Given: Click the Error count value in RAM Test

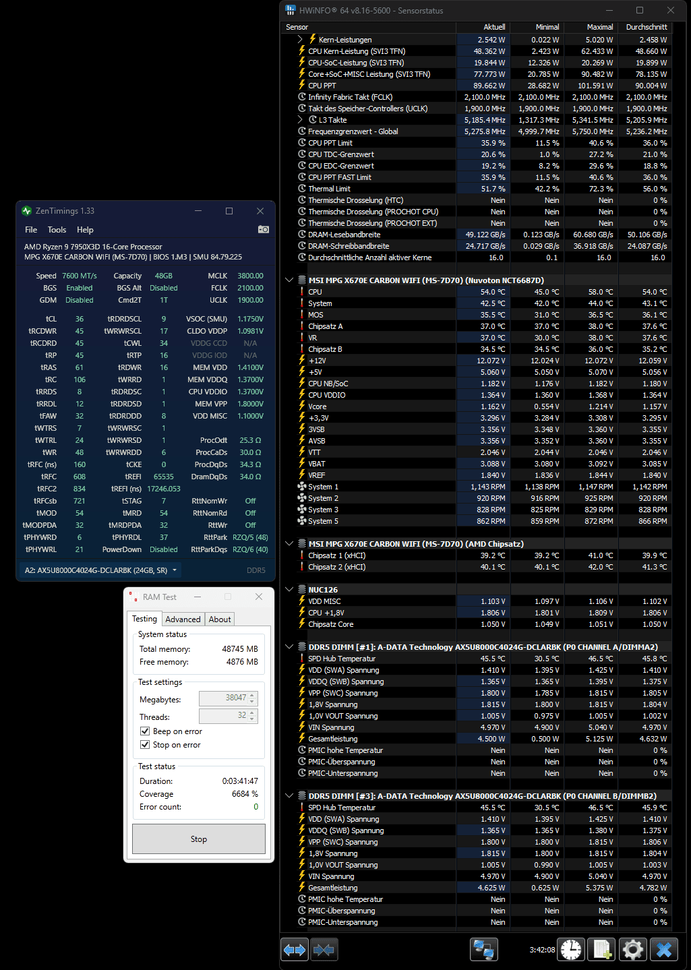Looking at the screenshot, I should (256, 807).
